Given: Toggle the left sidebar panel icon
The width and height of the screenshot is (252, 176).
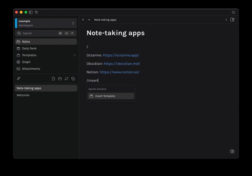Looking at the screenshot, I should click(31, 12).
